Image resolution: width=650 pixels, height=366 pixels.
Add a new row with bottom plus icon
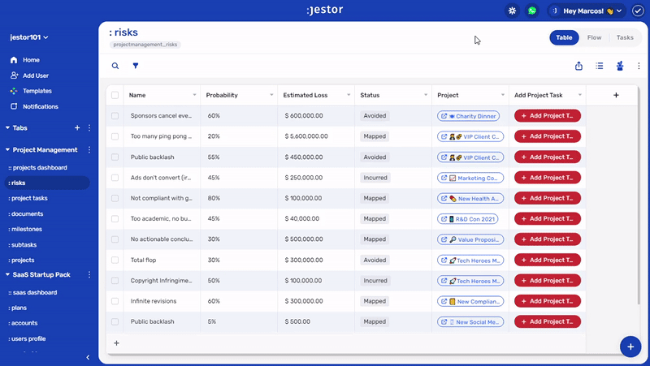[116, 343]
